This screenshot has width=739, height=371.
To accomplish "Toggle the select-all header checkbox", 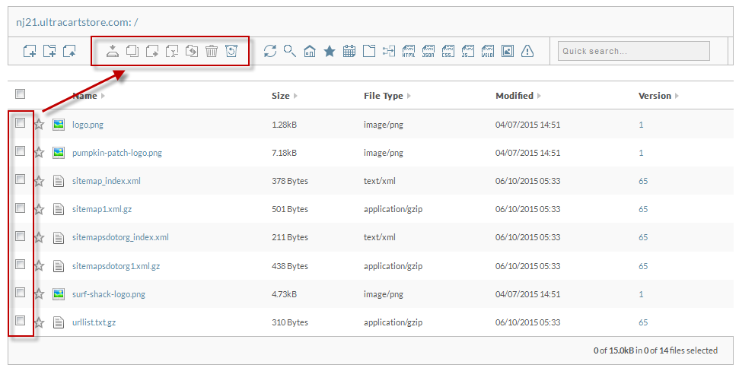I will 21,94.
